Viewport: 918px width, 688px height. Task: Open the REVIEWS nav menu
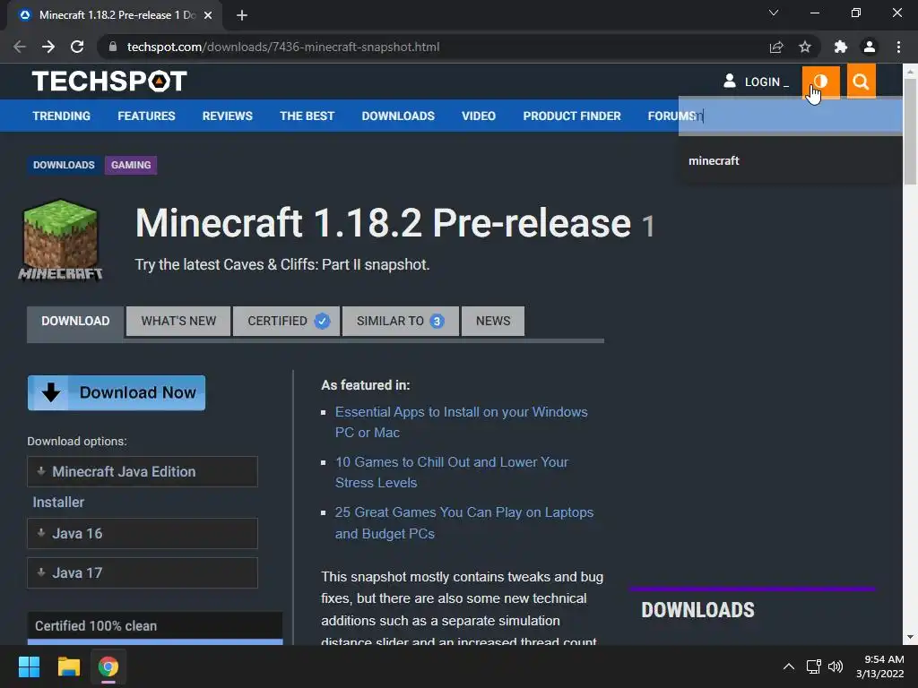pyautogui.click(x=227, y=116)
